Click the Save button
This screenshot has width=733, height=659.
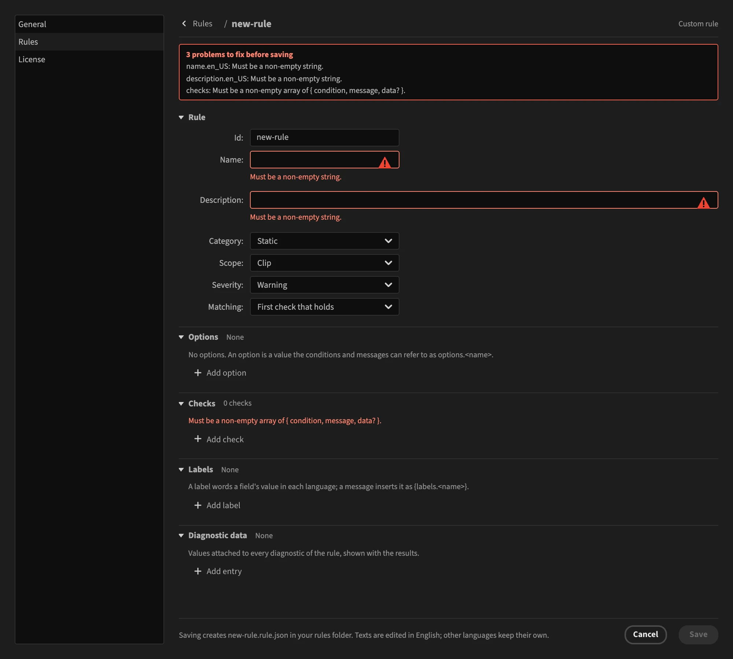[x=698, y=634]
